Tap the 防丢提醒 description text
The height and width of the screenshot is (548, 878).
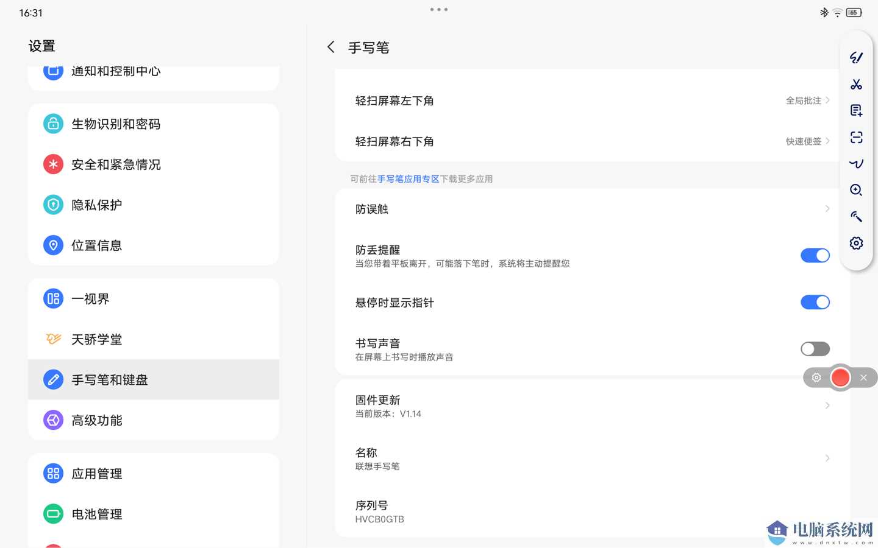point(462,264)
